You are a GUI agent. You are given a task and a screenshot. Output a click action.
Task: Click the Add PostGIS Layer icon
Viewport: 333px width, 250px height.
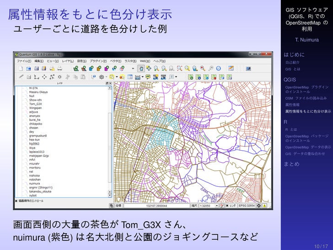(x=91, y=69)
